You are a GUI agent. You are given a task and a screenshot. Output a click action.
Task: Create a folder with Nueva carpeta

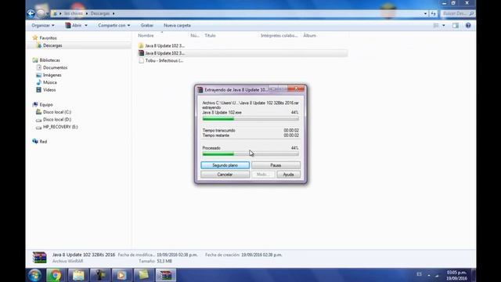(177, 25)
